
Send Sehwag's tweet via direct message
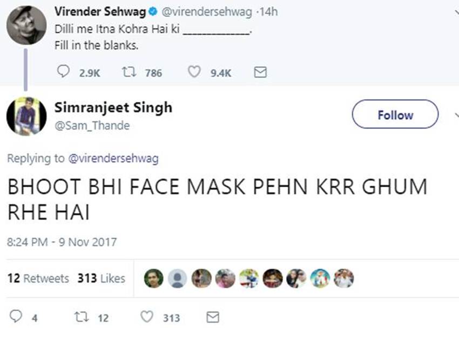tap(260, 72)
